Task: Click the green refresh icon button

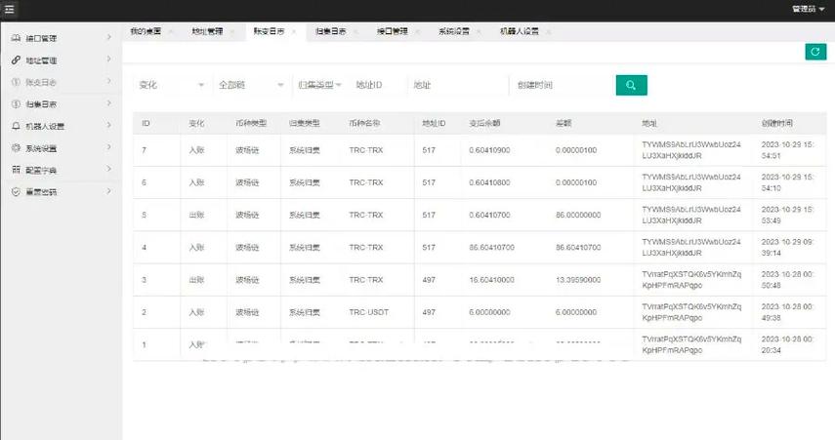Action: pyautogui.click(x=815, y=52)
